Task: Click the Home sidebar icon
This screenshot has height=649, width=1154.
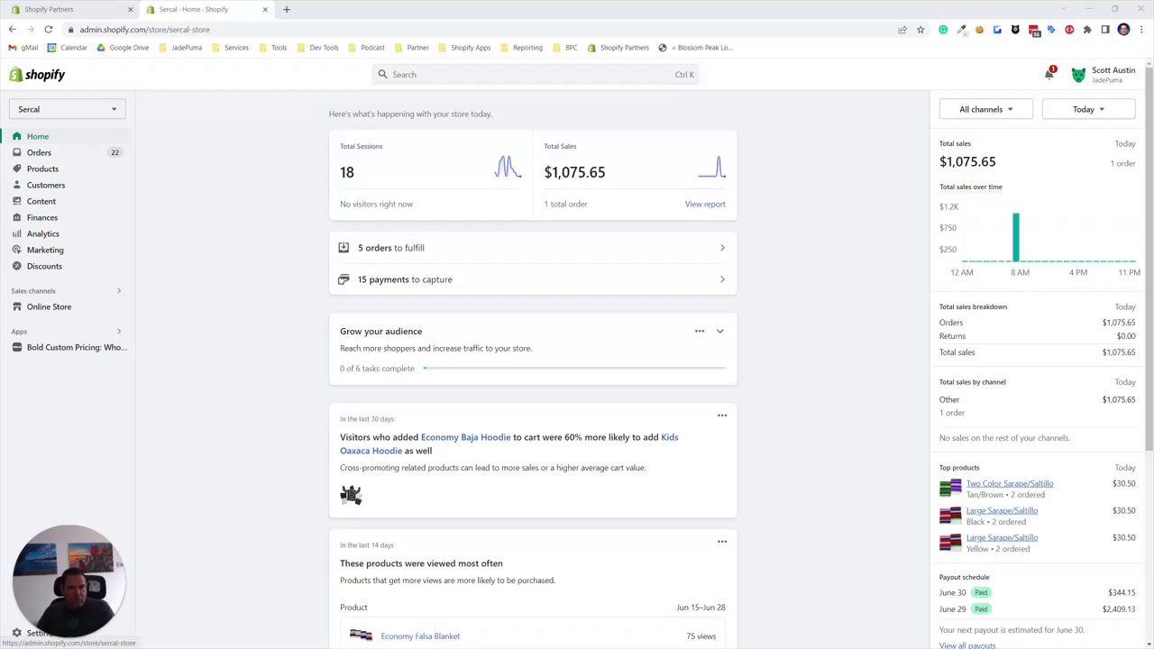Action: pos(16,136)
